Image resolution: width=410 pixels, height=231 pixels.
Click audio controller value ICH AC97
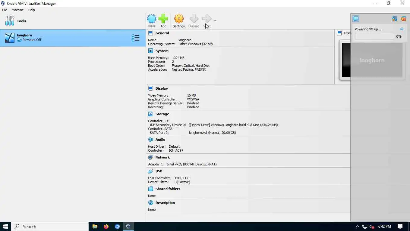point(176,150)
